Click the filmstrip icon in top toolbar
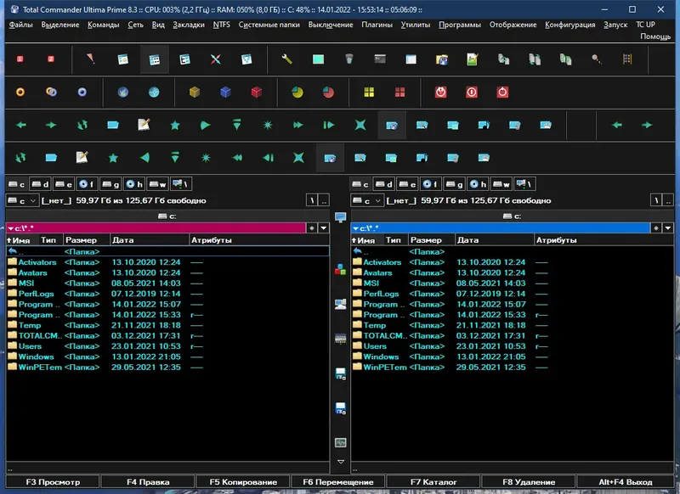The height and width of the screenshot is (494, 680). [x=627, y=59]
